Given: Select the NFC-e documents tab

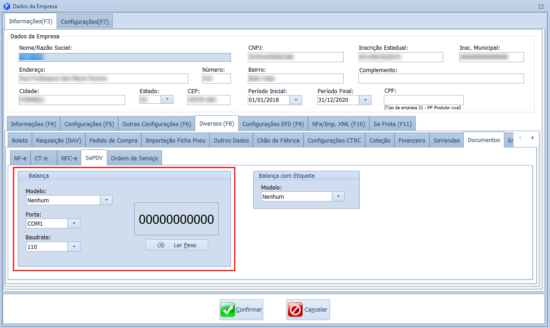Looking at the screenshot, I should pyautogui.click(x=69, y=158).
